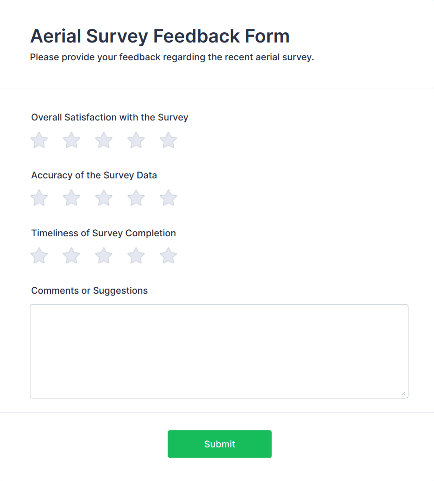
Task: Give Timeliness the highest star rating
Action: coord(168,255)
